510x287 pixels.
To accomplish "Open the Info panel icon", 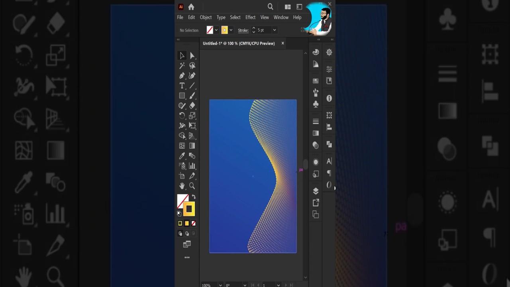I will point(329,98).
